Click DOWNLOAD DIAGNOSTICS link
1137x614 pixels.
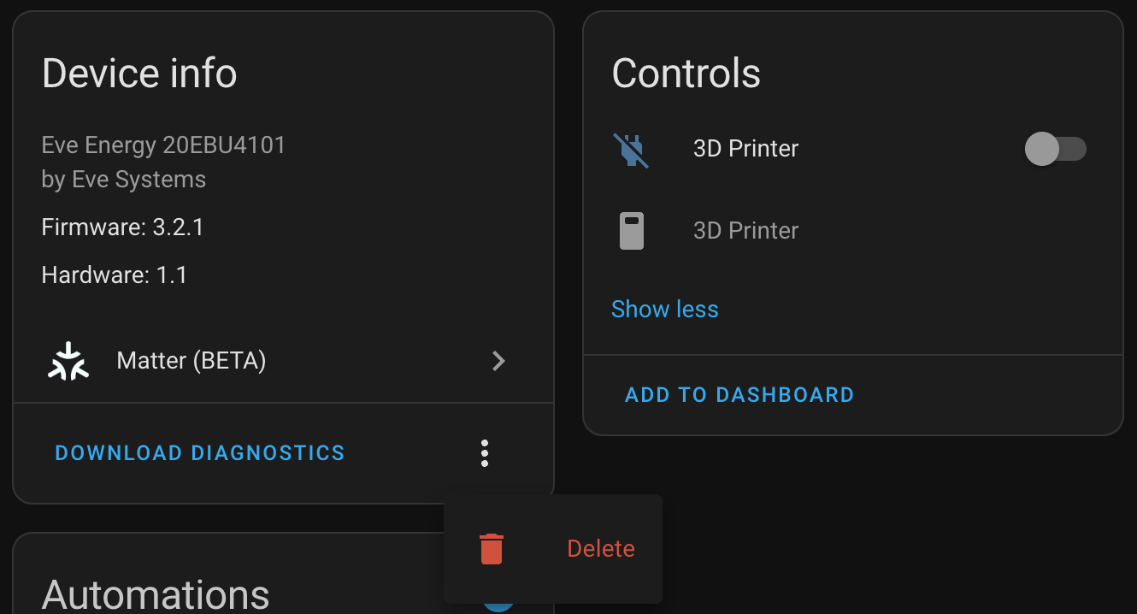(200, 452)
